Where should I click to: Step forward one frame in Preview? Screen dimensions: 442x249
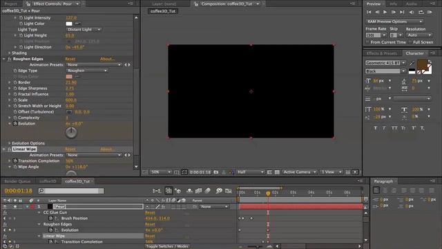tap(394, 12)
